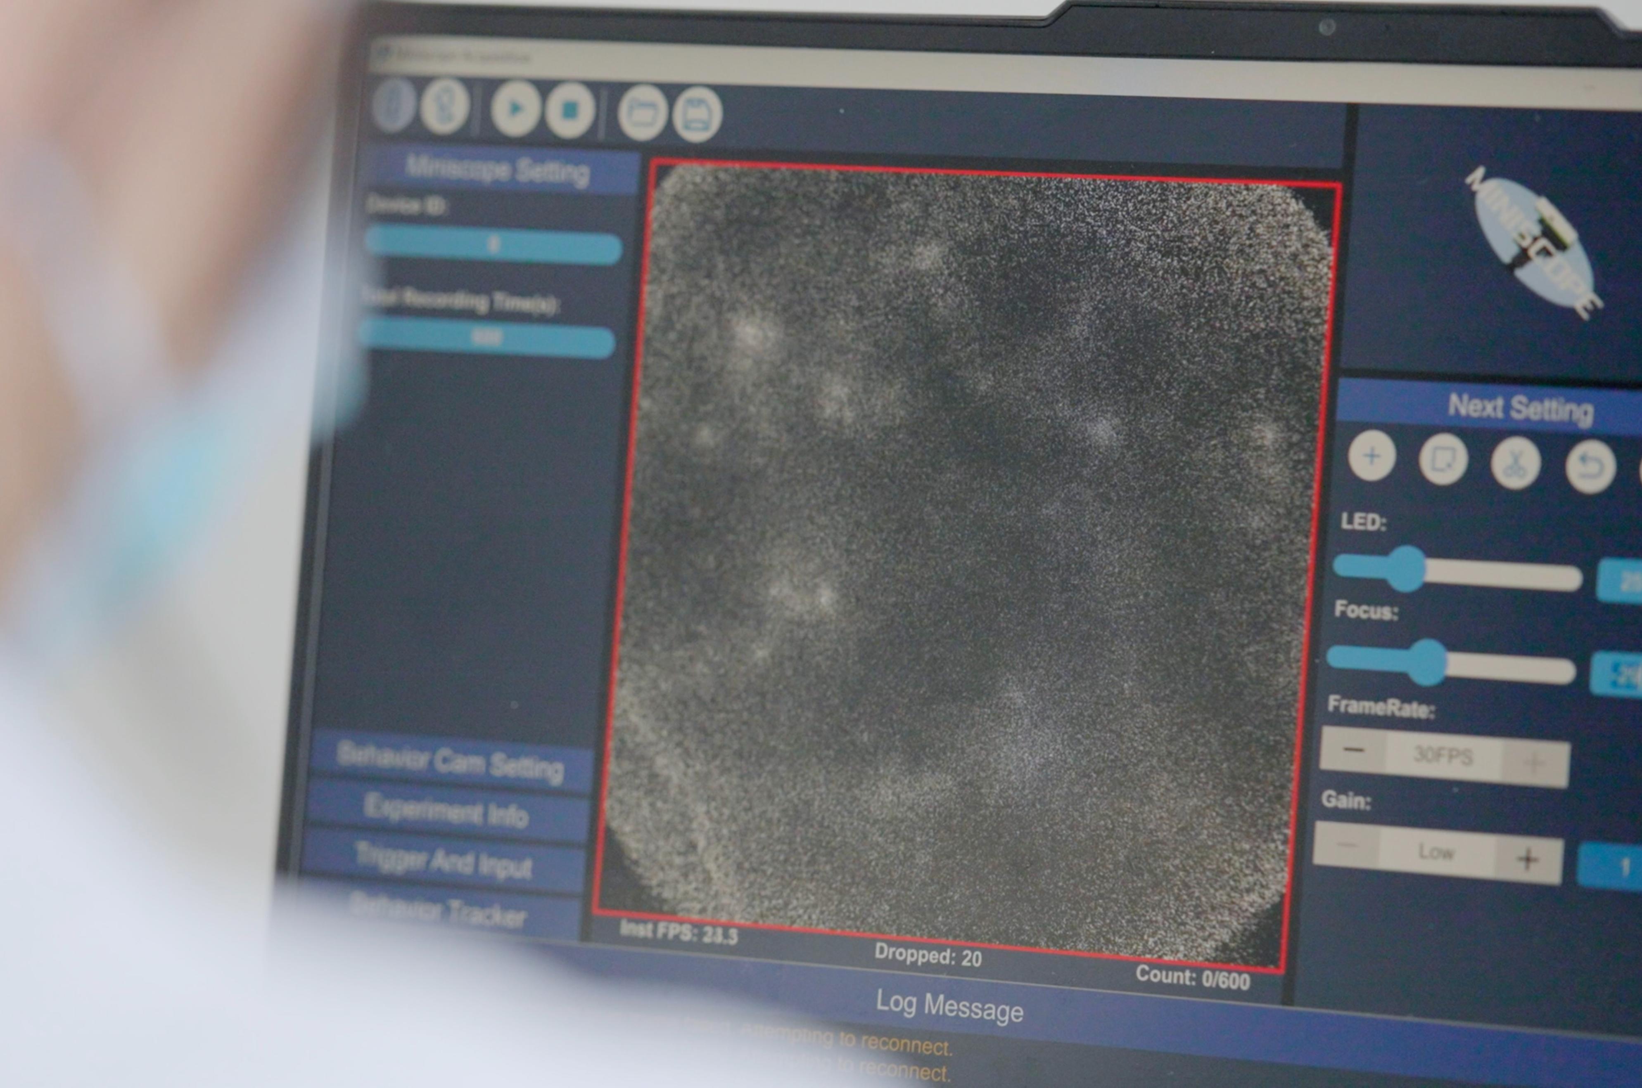Viewport: 1642px width, 1088px height.
Task: Click the undo arrow icon
Action: (x=1590, y=467)
